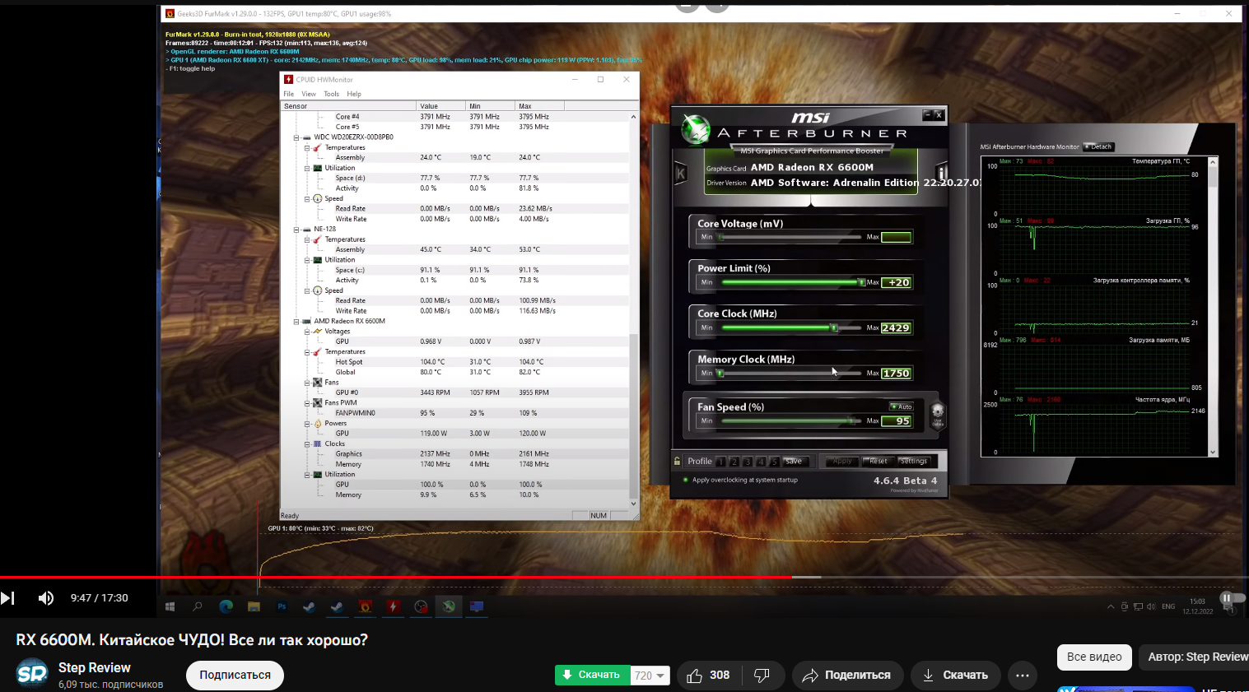Open Photoshop from recorded taskbar
Screen dimensions: 1249x692
(282, 607)
